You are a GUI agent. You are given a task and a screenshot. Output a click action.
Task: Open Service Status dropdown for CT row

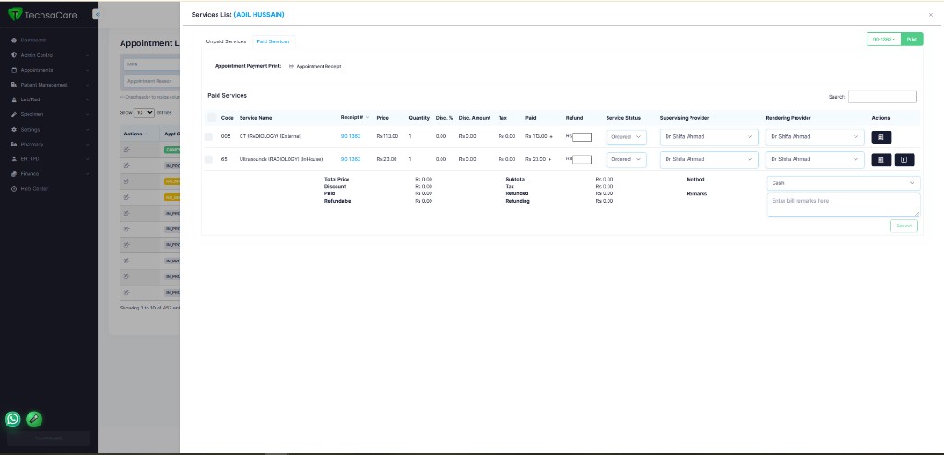[x=626, y=137]
